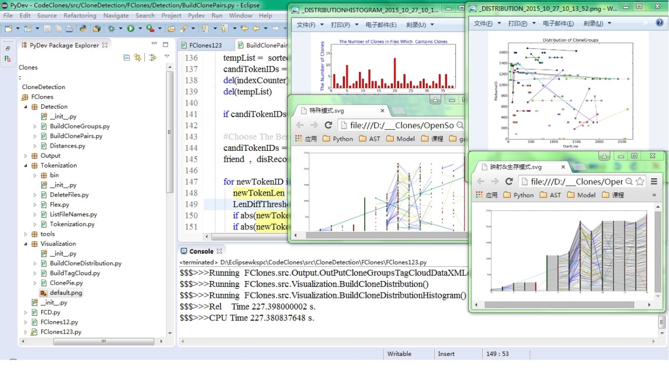
Task: Open the browser hamburger menu
Action: (x=654, y=181)
